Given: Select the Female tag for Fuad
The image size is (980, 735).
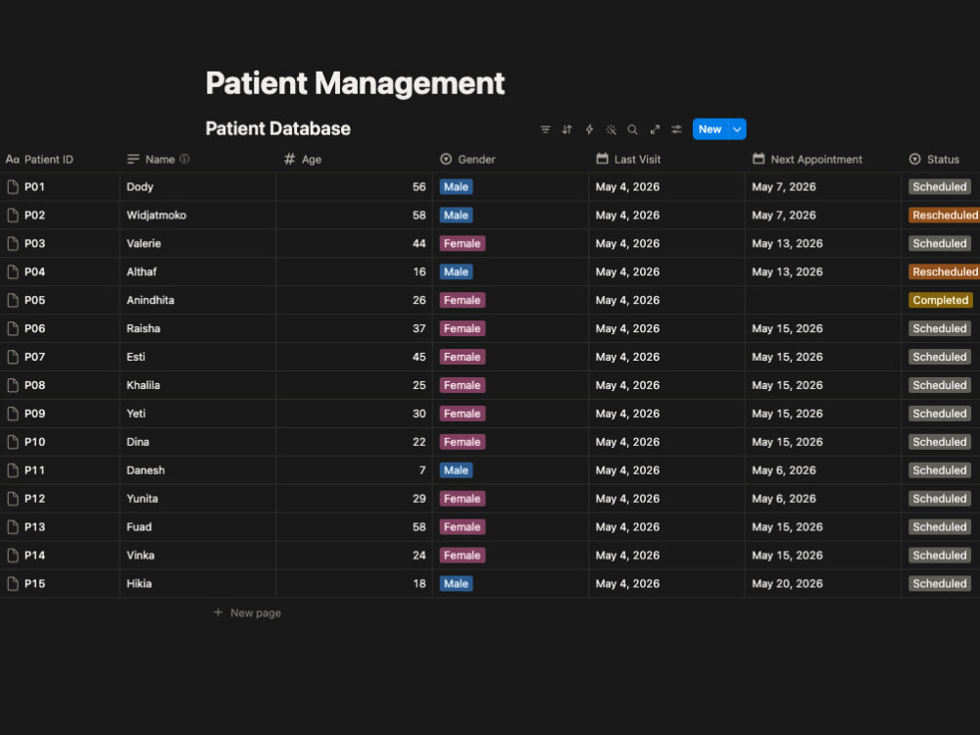Looking at the screenshot, I should 463,527.
